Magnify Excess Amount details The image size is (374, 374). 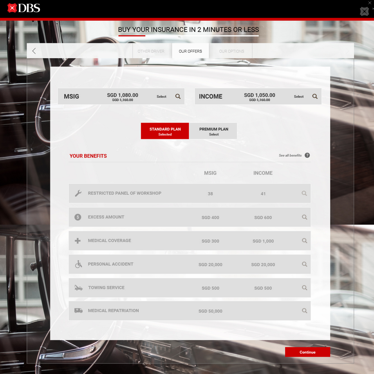coord(304,217)
